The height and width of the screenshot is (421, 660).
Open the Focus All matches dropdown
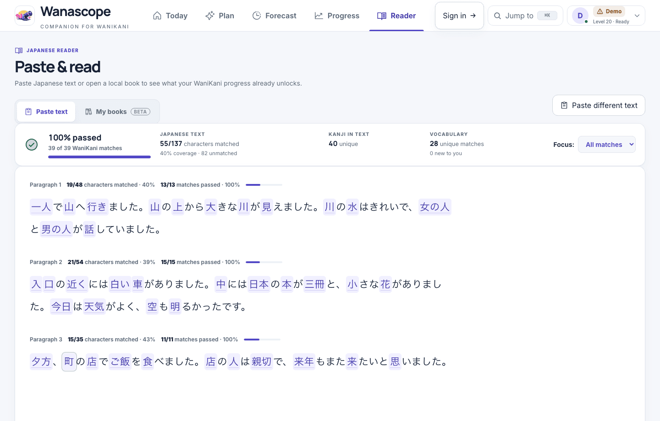(607, 145)
